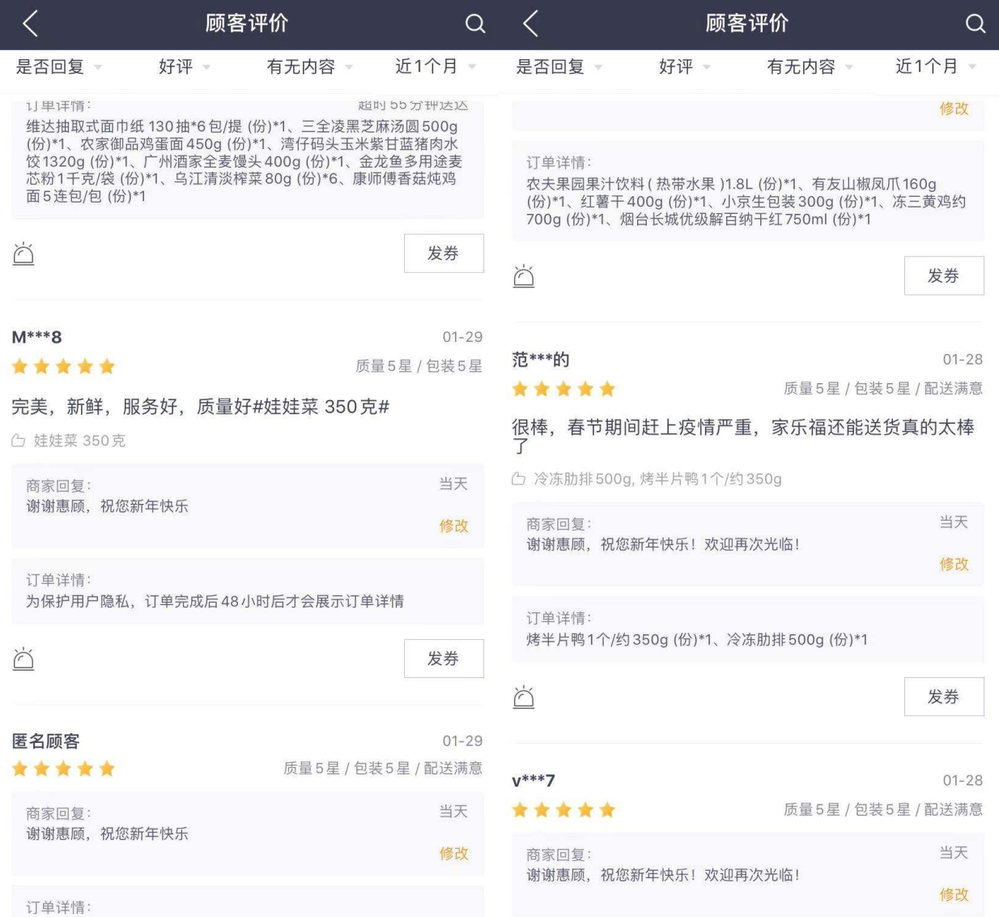The height and width of the screenshot is (917, 999).
Task: Click 质量5星 / 包装5星 rating summary for M***8
Action: (x=418, y=365)
